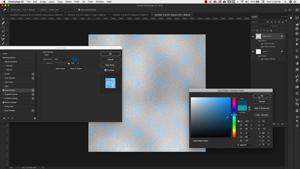
Task: Click the Reset to Default button
Action: tap(76, 69)
